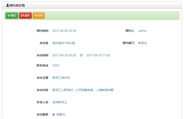
Task: Click the 预约单详情 panel title
Action: [18, 5]
